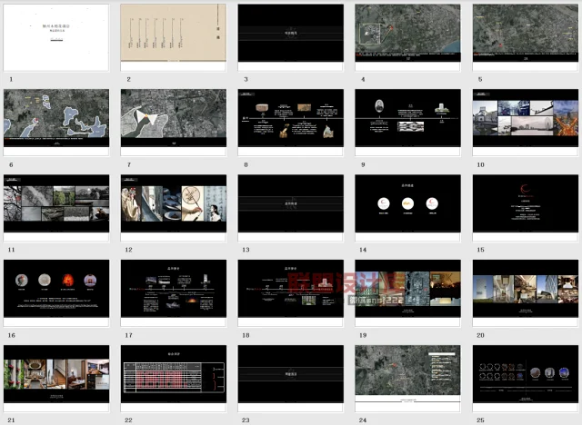The height and width of the screenshot is (425, 582).
Task: Select slide 10 photo collage thumbnail
Action: (x=525, y=118)
